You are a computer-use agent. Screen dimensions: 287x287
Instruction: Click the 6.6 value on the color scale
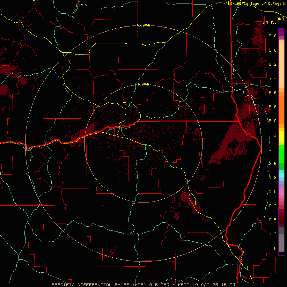[x=273, y=92]
